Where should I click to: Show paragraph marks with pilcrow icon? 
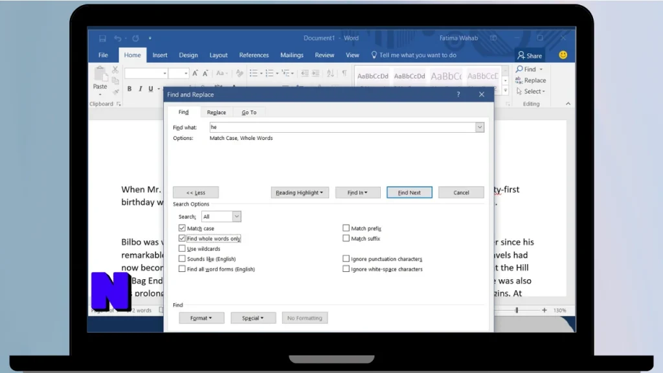pyautogui.click(x=344, y=73)
